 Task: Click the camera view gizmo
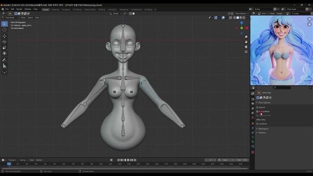246,47
